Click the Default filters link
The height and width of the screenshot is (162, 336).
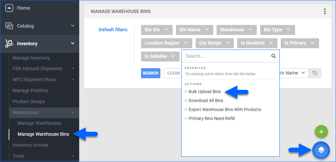pos(113,30)
